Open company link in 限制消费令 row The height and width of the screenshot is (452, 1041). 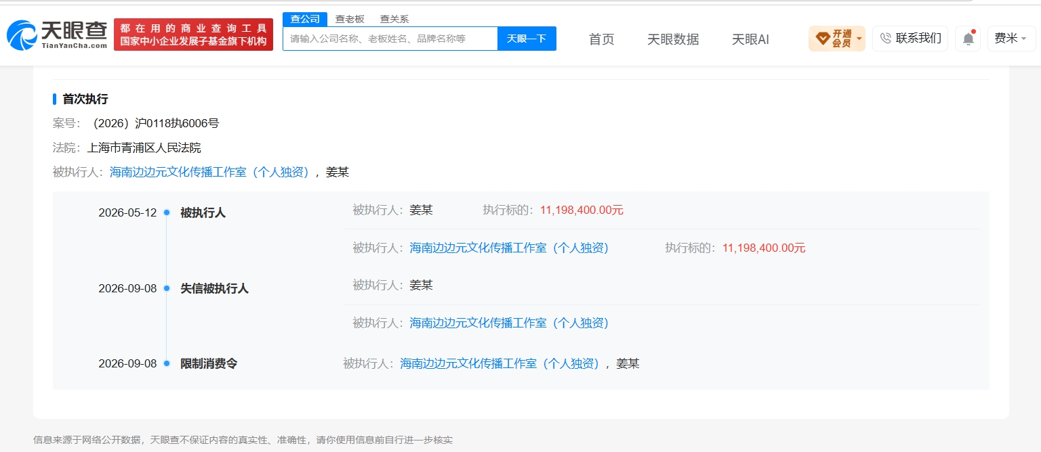(499, 363)
